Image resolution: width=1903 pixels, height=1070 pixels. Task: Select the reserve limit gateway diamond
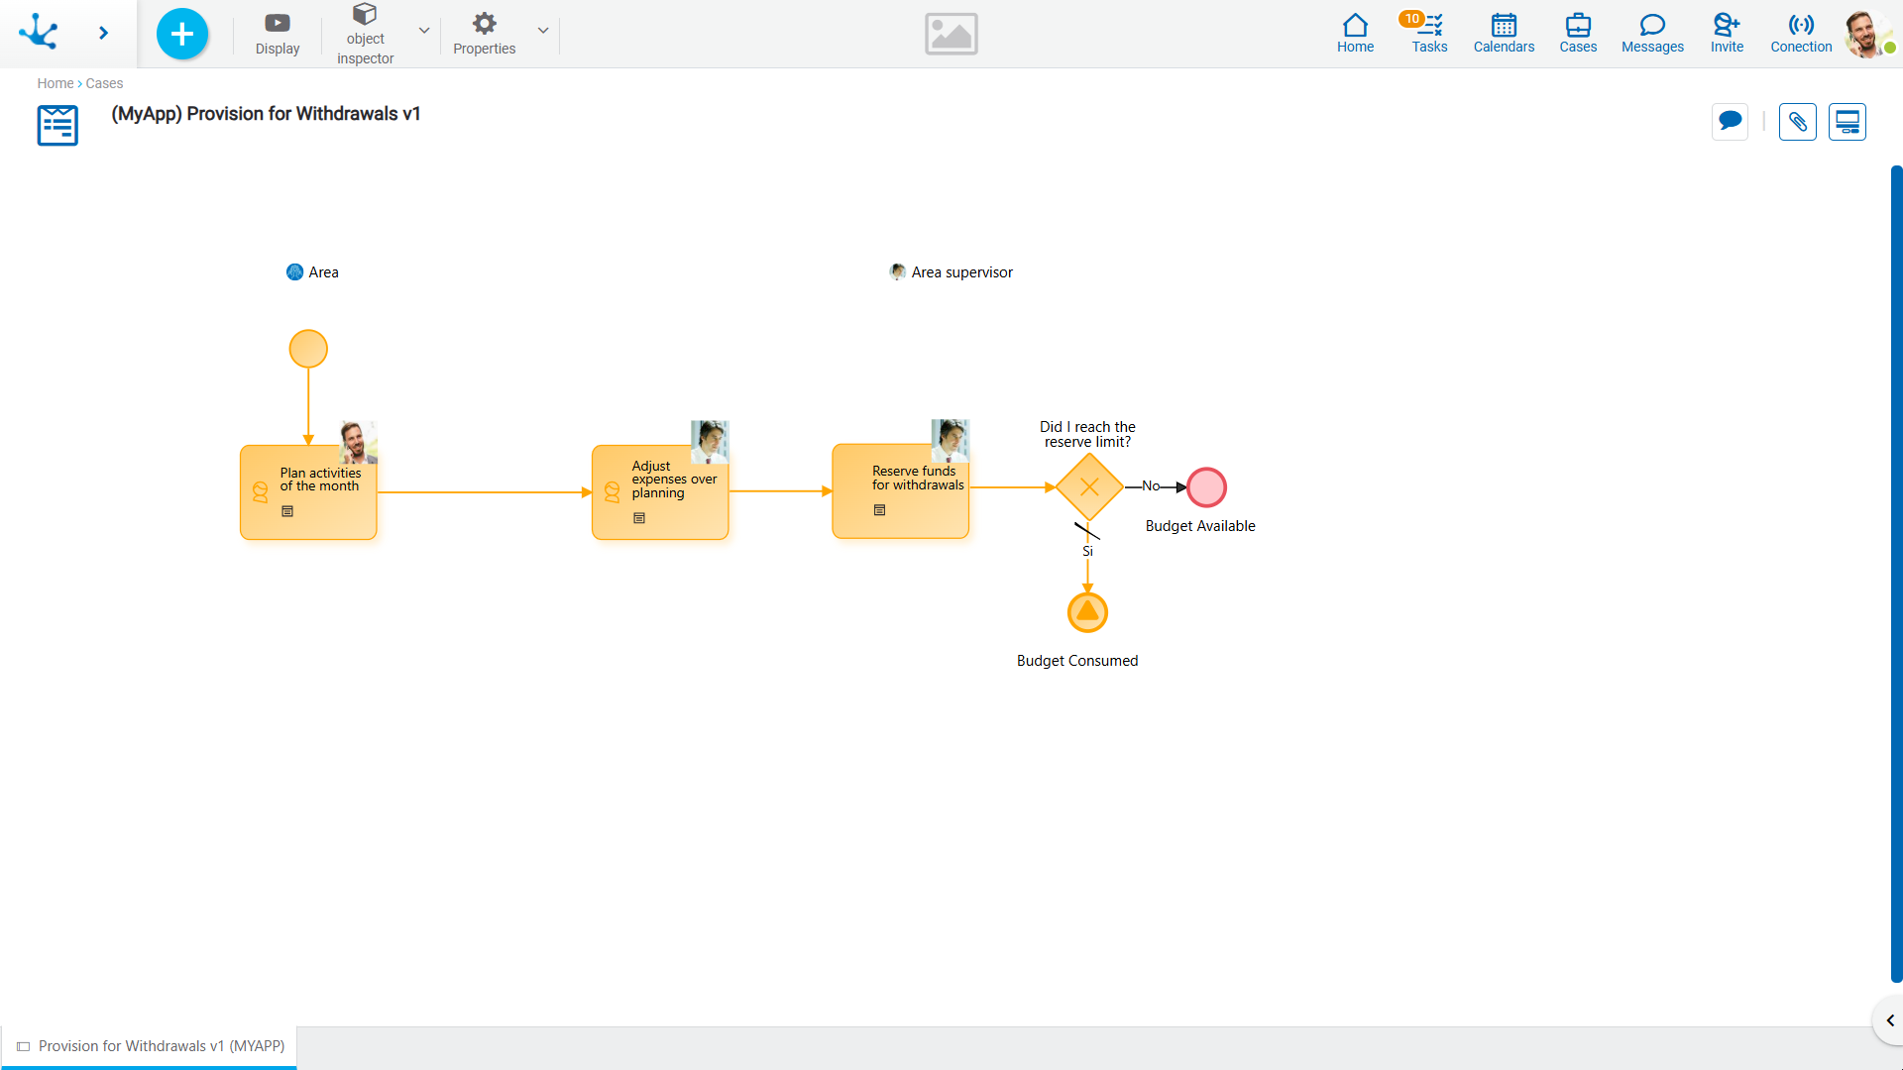coord(1089,486)
